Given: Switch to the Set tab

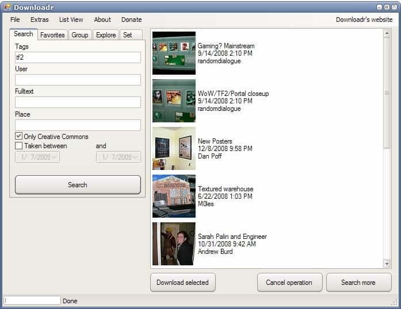Looking at the screenshot, I should click(x=131, y=35).
